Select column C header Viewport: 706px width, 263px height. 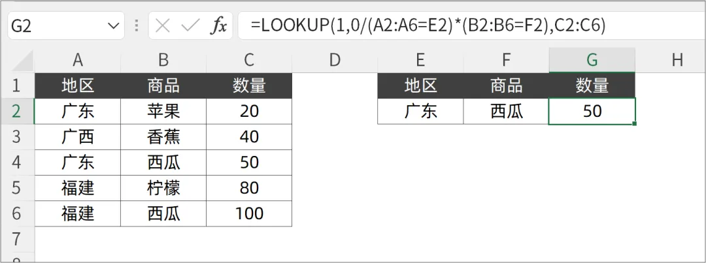coord(248,60)
